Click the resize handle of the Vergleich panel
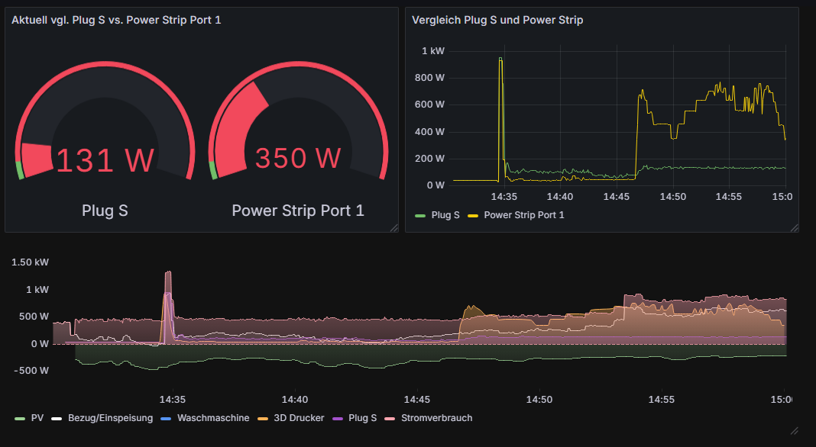This screenshot has height=447, width=816. [795, 227]
